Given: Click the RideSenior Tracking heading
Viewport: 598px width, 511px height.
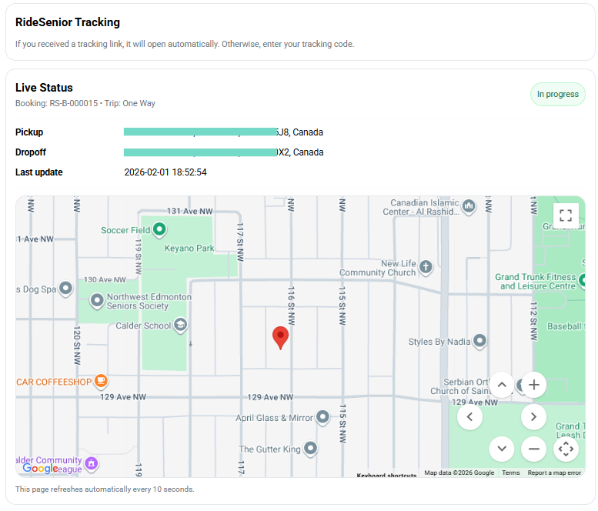Looking at the screenshot, I should pos(68,22).
